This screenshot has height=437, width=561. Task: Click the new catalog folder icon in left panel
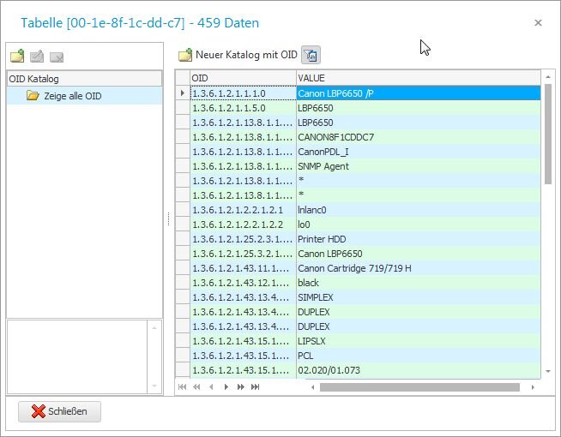[x=17, y=56]
